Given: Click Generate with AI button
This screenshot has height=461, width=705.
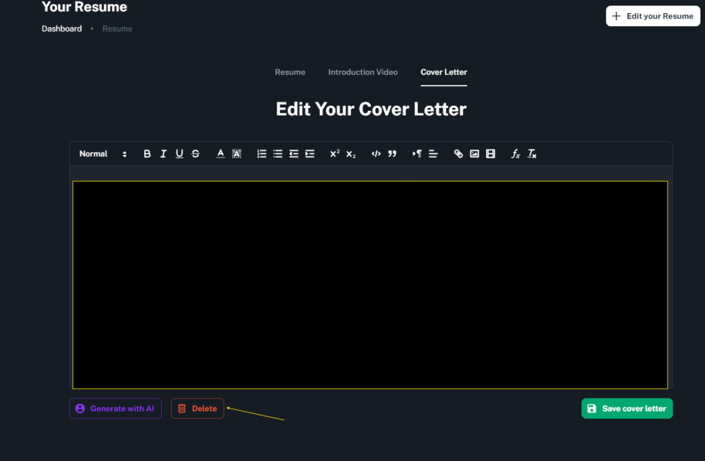Looking at the screenshot, I should (x=115, y=409).
